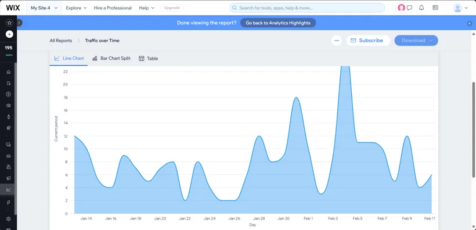476x230 pixels.
Task: Open the Help menu
Action: click(x=147, y=8)
